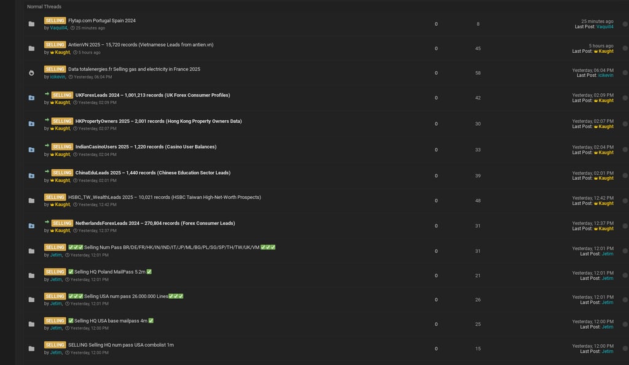
Task: Open the ChinaEduLeads 2025 thread title
Action: [153, 172]
